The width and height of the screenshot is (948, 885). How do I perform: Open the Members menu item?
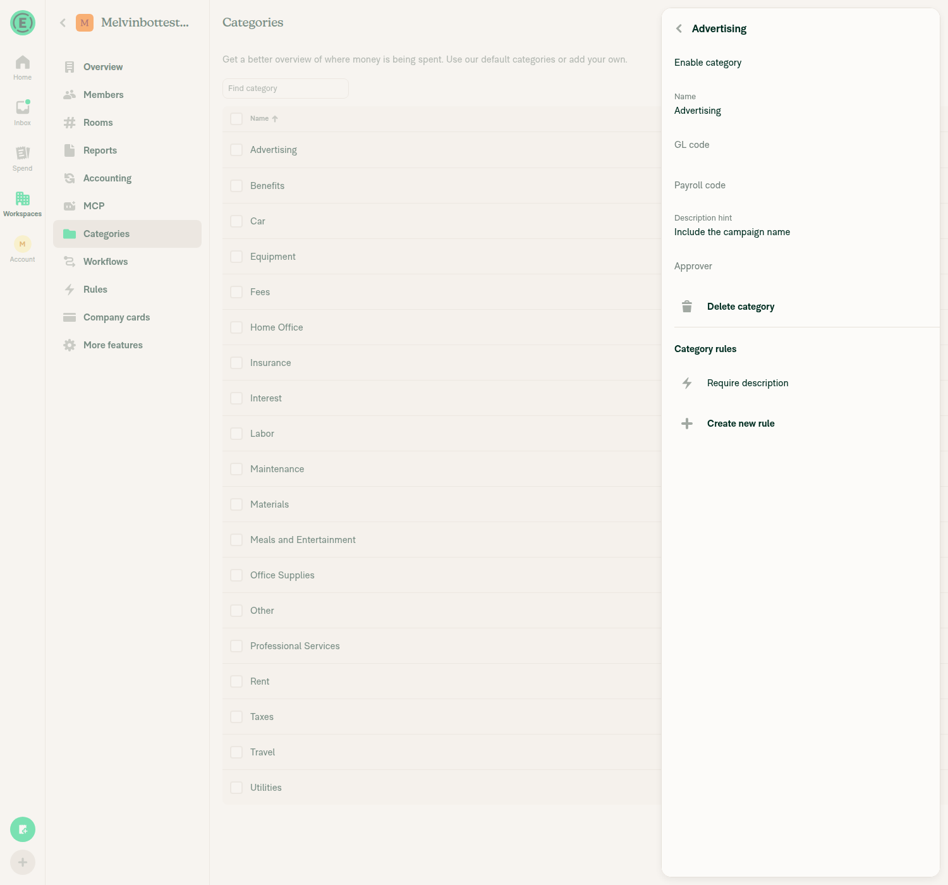point(127,95)
